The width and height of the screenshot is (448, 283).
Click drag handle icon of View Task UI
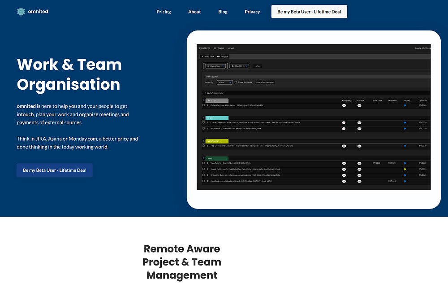click(207, 163)
